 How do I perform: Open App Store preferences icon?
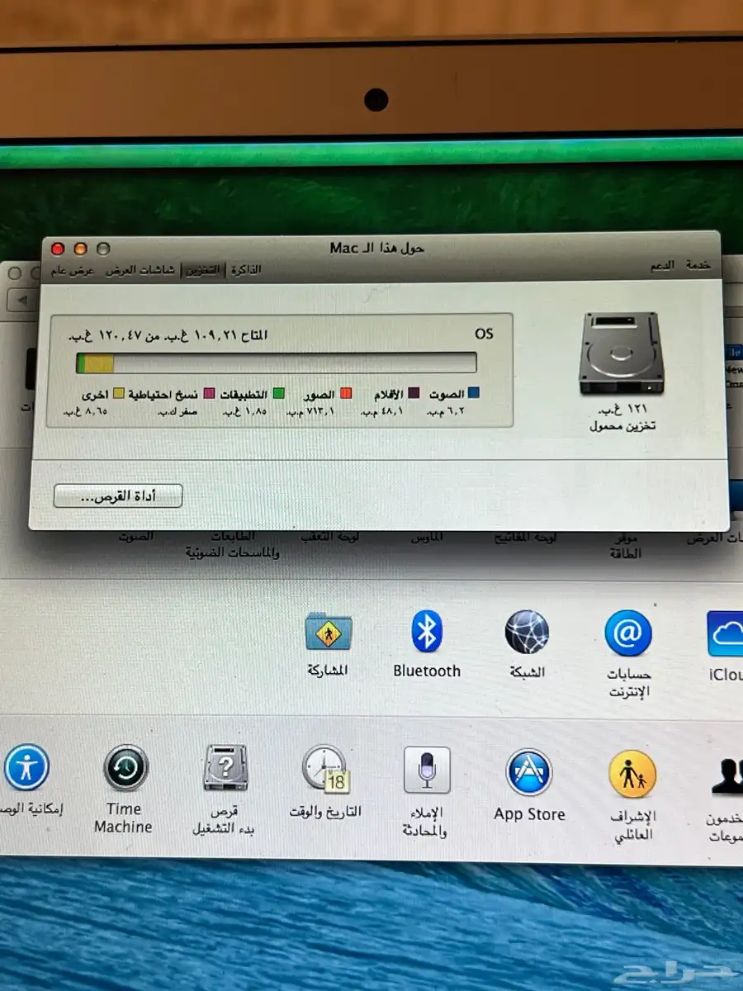click(x=528, y=772)
